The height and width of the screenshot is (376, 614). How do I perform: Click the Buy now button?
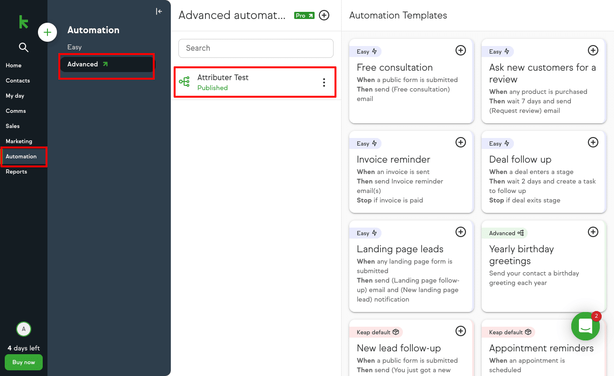point(23,362)
